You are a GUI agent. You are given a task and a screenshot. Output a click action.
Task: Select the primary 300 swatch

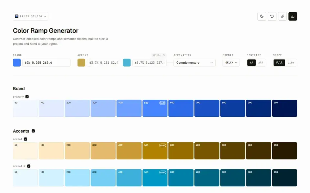(x=103, y=108)
